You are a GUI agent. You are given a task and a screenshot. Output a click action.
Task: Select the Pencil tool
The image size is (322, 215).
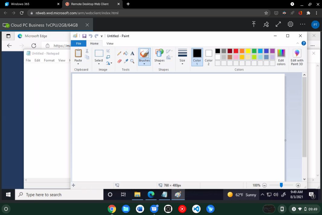(x=119, y=53)
